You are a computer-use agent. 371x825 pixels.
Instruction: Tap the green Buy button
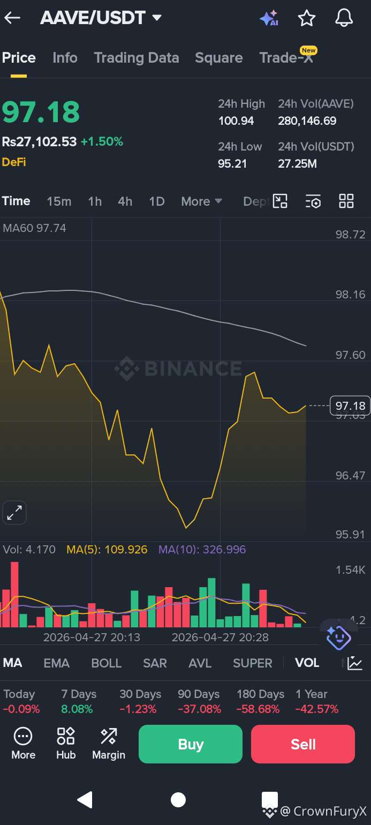[x=191, y=744]
